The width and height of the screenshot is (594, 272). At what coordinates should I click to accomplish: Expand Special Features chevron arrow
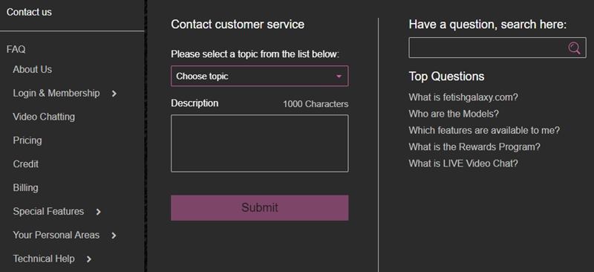tap(98, 212)
